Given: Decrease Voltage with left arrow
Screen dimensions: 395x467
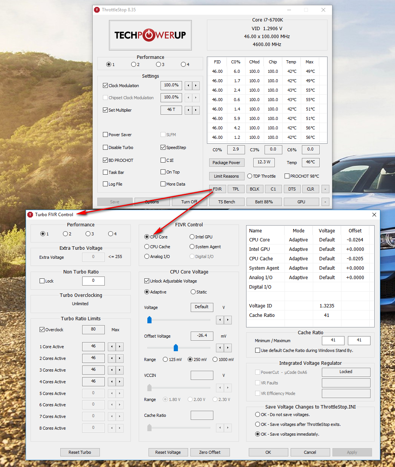Looking at the screenshot, I should pos(220,320).
